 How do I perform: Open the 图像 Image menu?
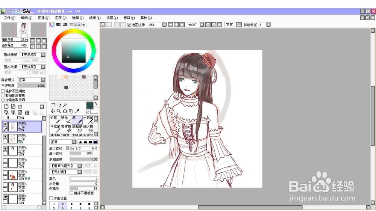pos(44,18)
